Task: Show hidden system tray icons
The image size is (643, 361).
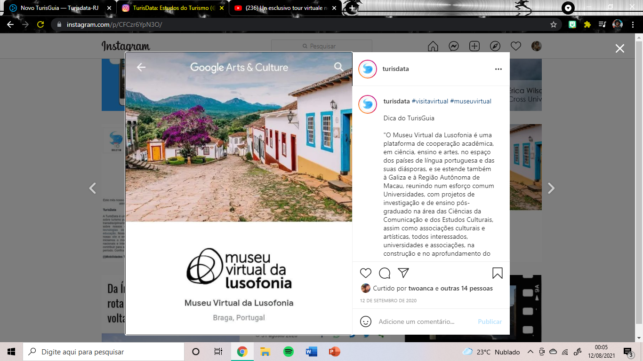Action: tap(530, 352)
